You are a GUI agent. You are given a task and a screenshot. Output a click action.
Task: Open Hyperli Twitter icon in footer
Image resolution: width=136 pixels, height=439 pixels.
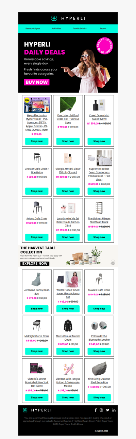coord(107,410)
